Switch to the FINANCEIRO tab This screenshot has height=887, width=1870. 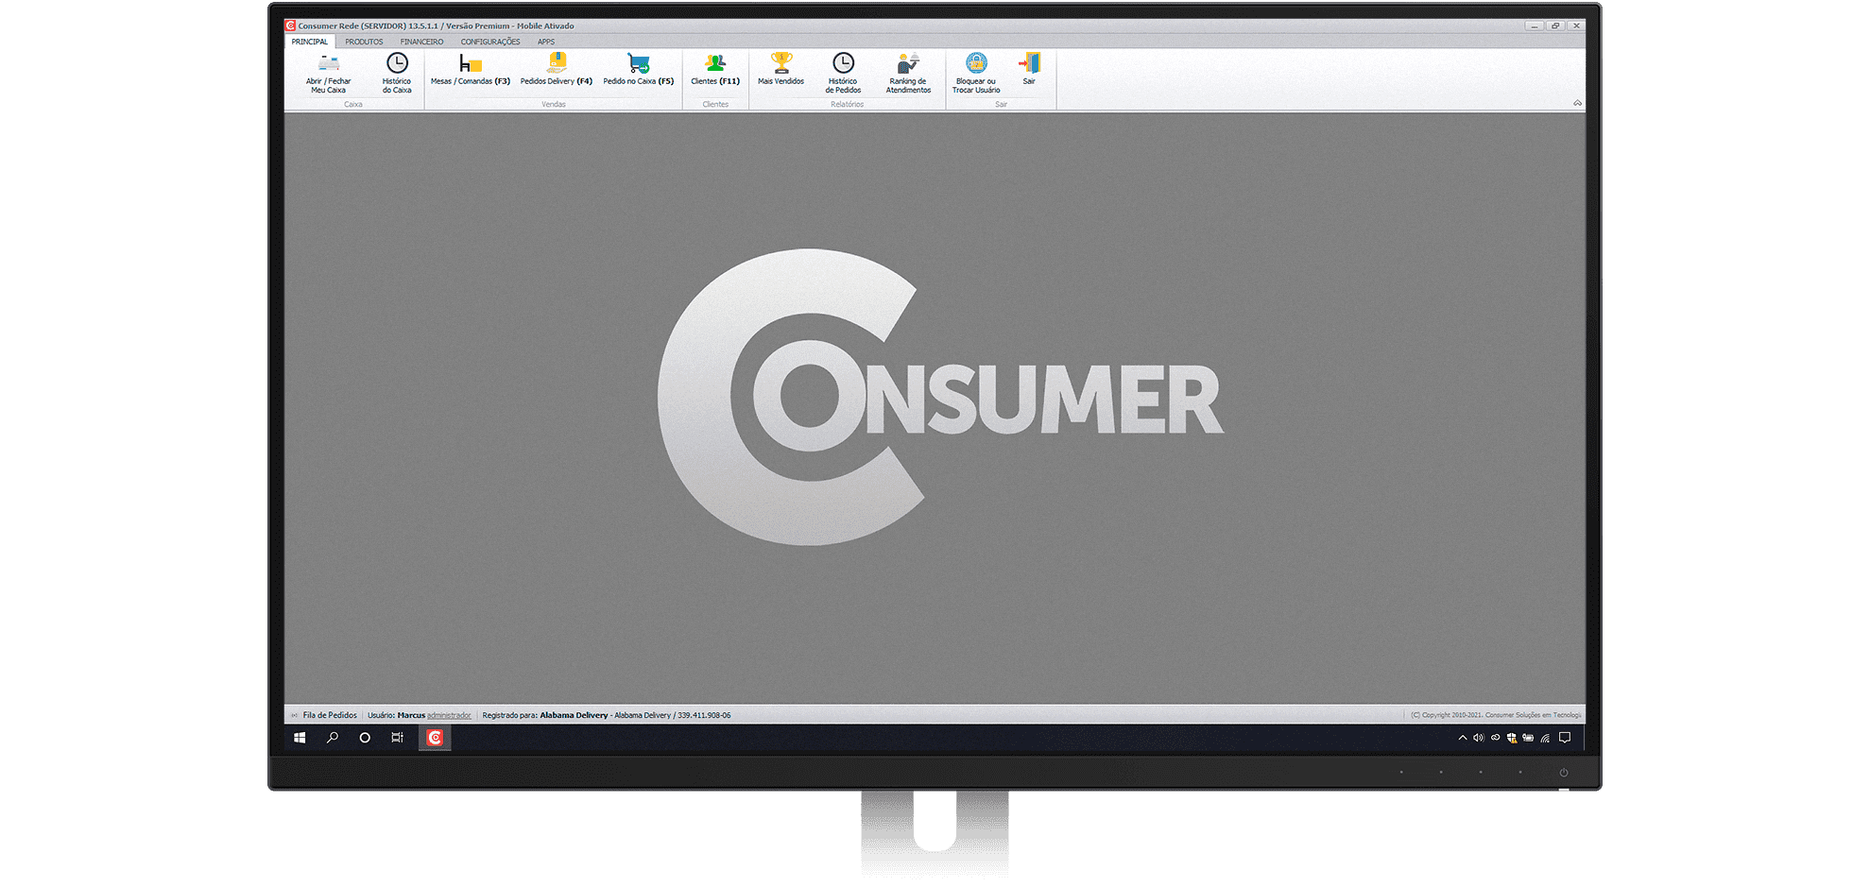pyautogui.click(x=421, y=42)
